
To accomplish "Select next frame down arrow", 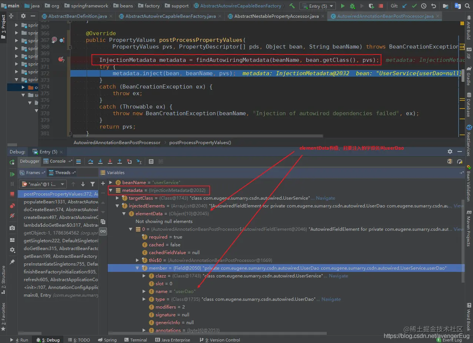I will [83, 184].
